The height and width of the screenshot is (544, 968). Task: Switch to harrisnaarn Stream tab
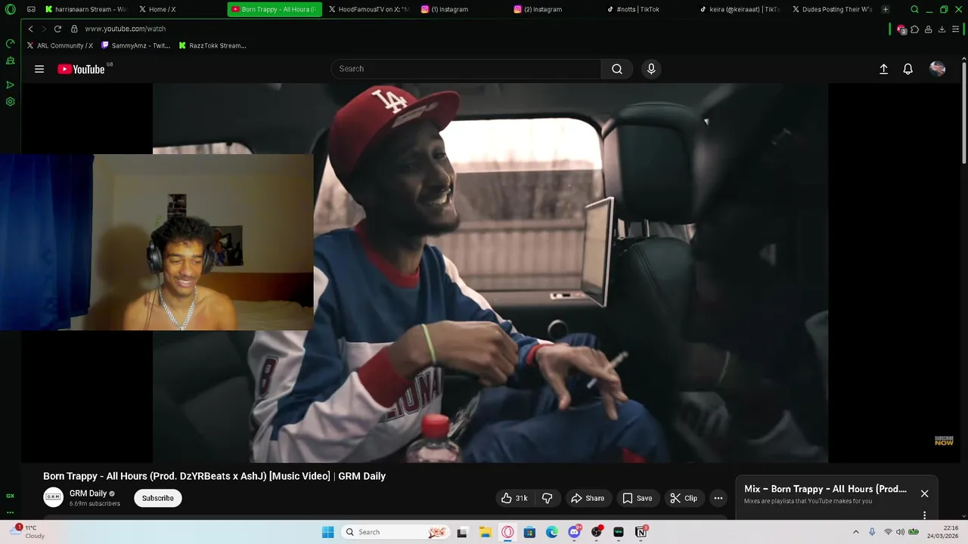tap(85, 9)
